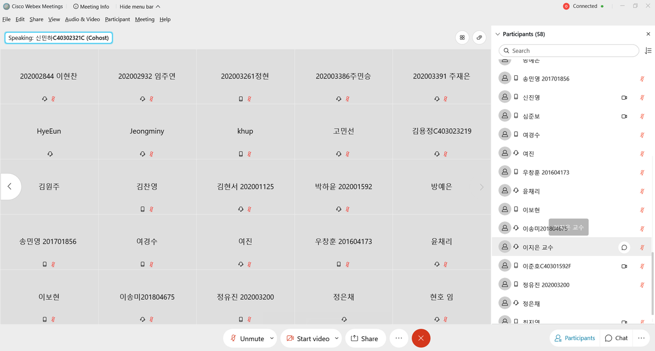Unmute your microphone
This screenshot has height=351, width=655.
[247, 338]
